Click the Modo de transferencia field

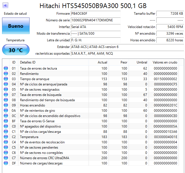coord(96,34)
